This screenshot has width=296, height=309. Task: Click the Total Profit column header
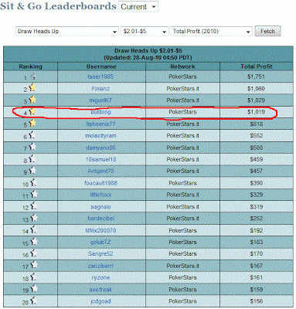[257, 66]
